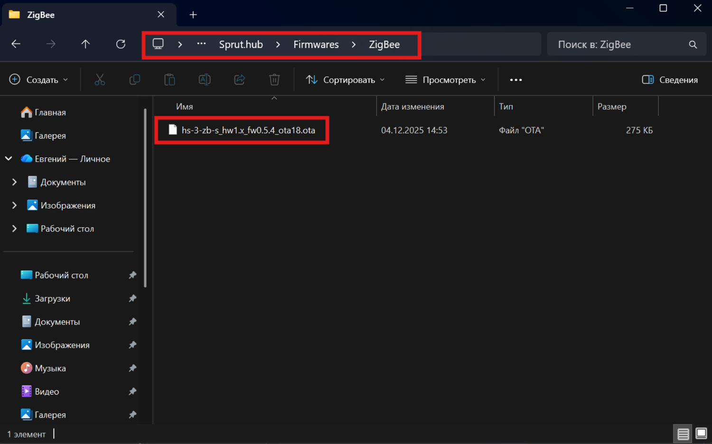Toggle the Сведения details pane
Image resolution: width=712 pixels, height=444 pixels.
pyautogui.click(x=670, y=80)
